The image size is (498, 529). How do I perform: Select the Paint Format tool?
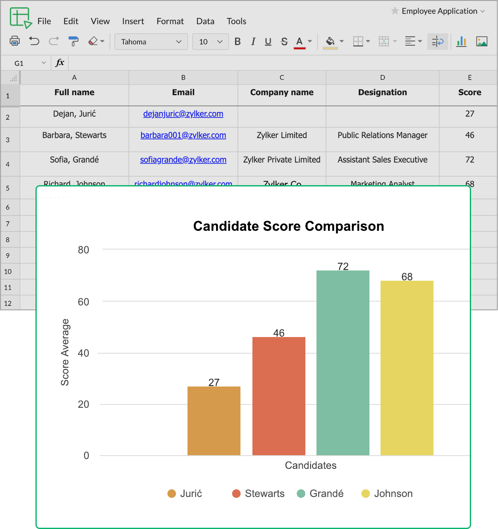click(x=73, y=41)
